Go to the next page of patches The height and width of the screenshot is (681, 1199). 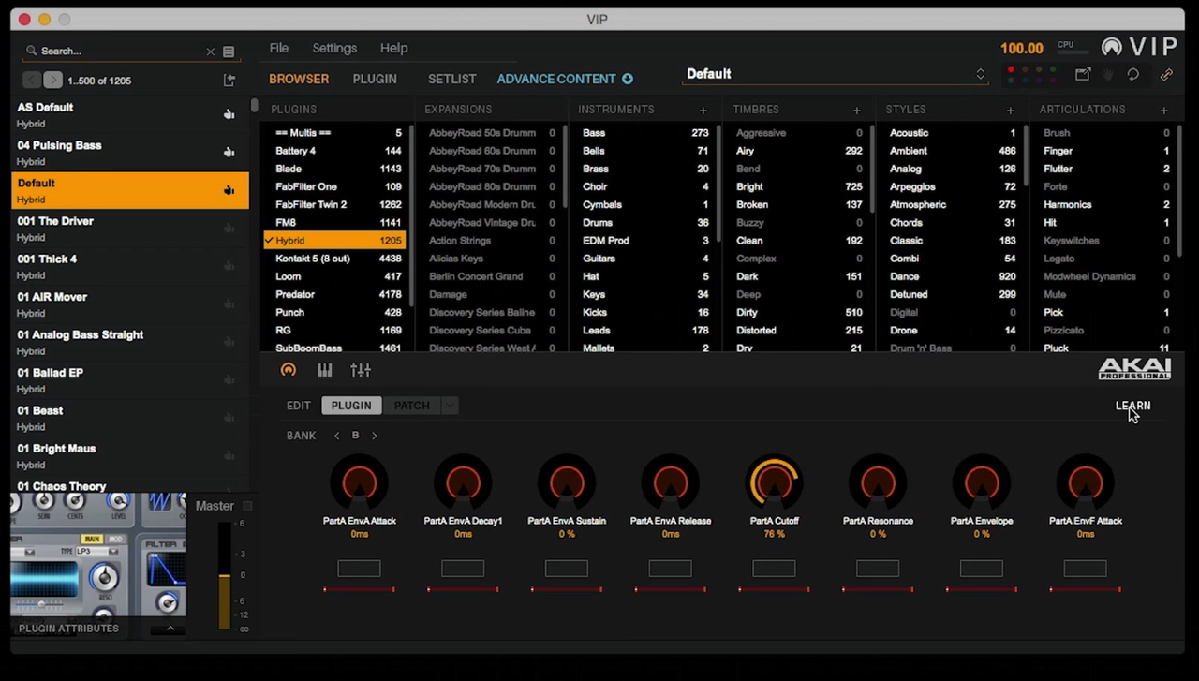tap(52, 81)
